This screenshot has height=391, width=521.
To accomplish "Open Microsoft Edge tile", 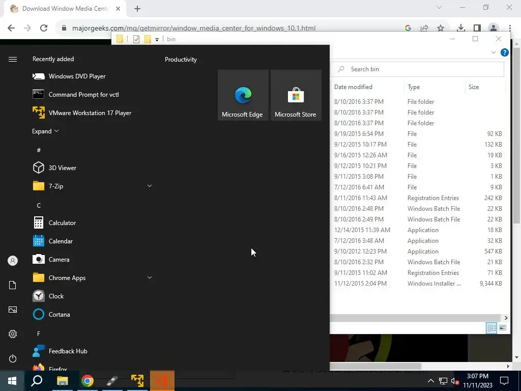I will pos(243,95).
